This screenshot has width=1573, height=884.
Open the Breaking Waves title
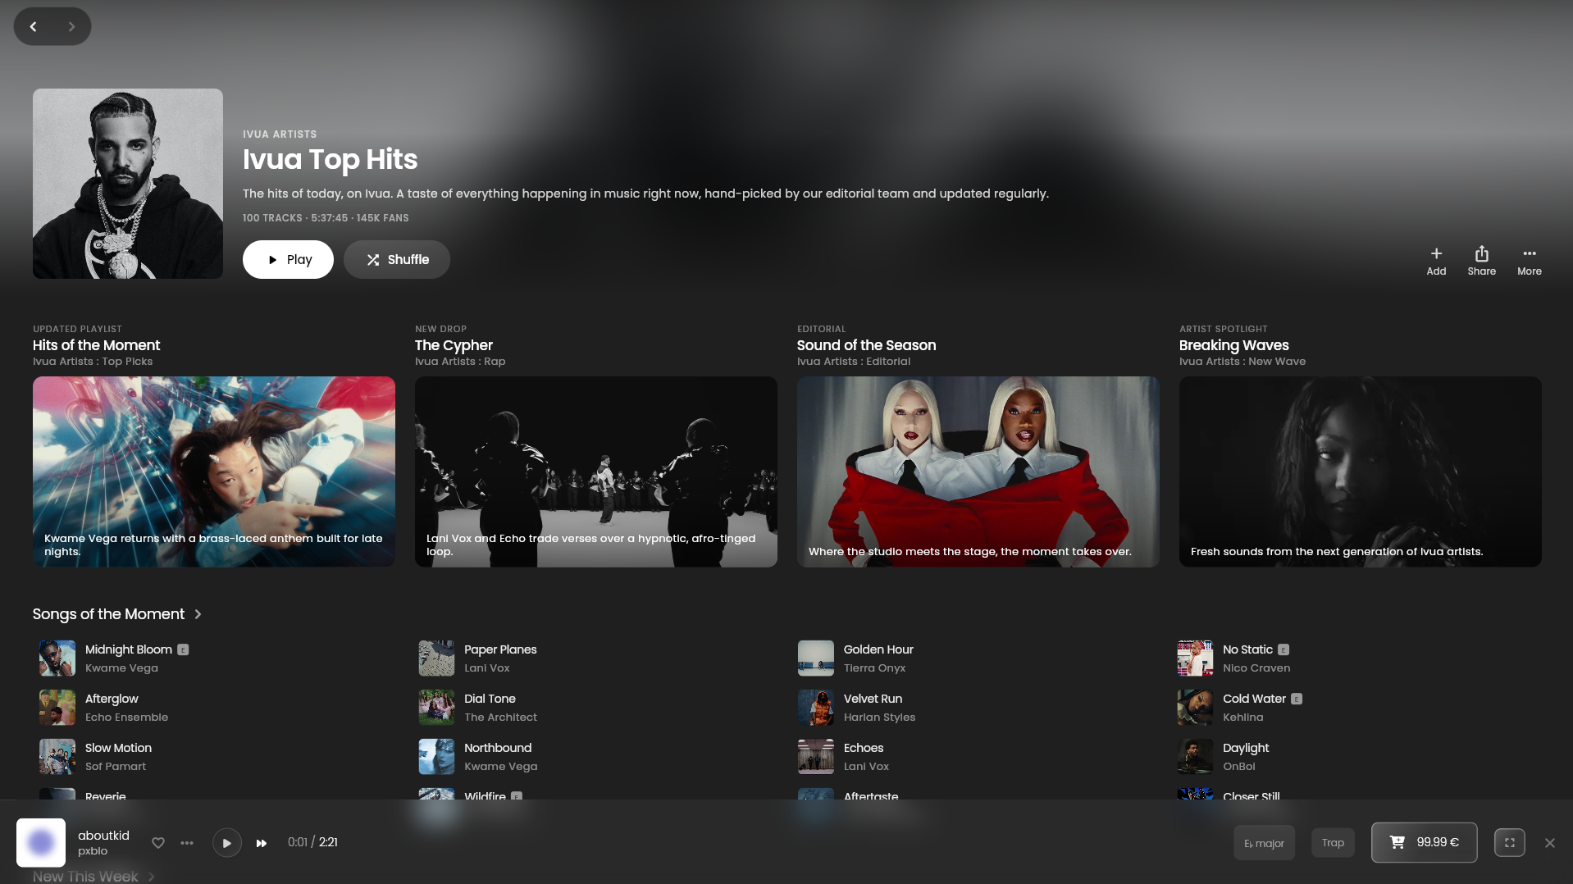click(x=1233, y=345)
